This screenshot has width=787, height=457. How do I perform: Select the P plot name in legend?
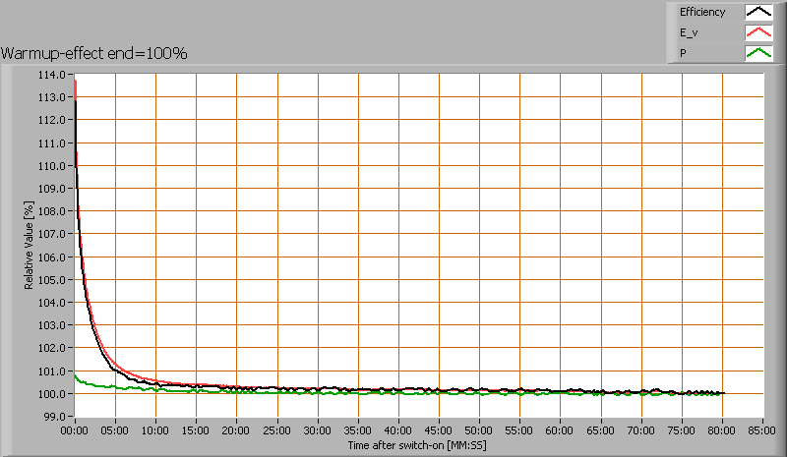click(683, 54)
